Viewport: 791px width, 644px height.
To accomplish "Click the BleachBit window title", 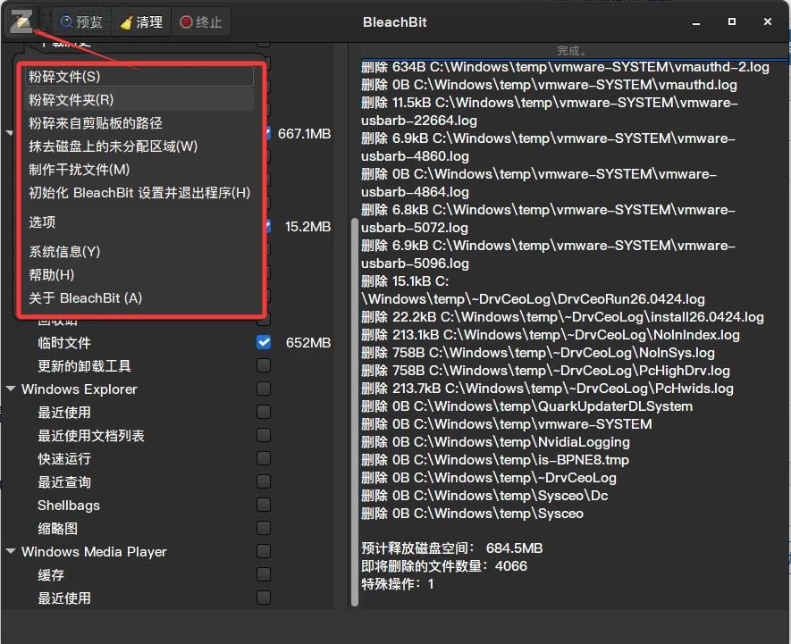I will coord(394,22).
